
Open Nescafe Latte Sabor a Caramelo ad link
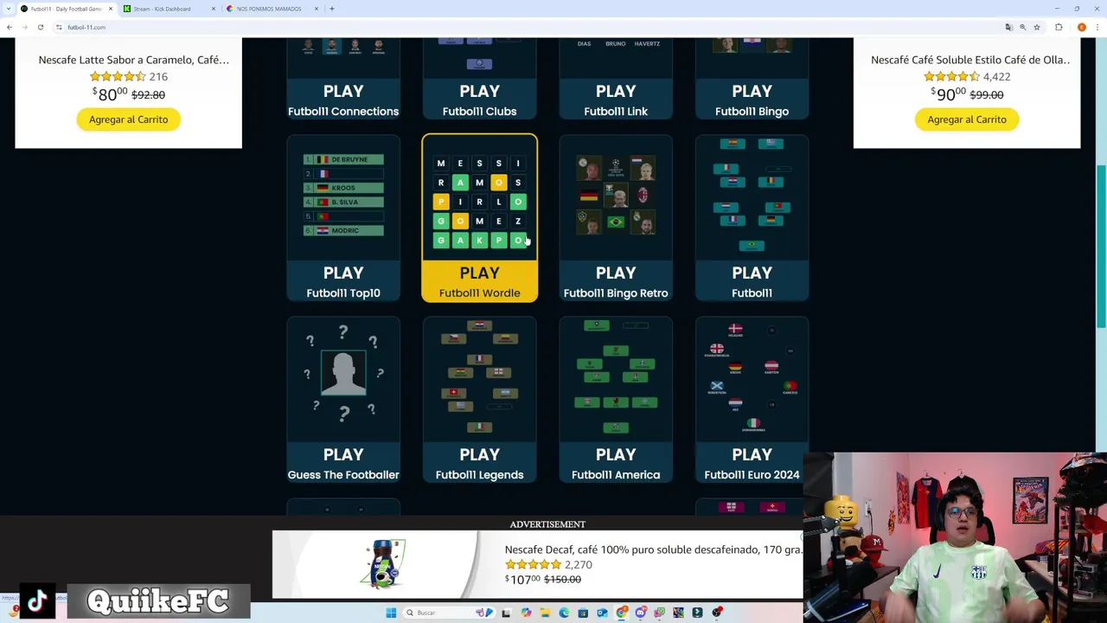point(134,60)
